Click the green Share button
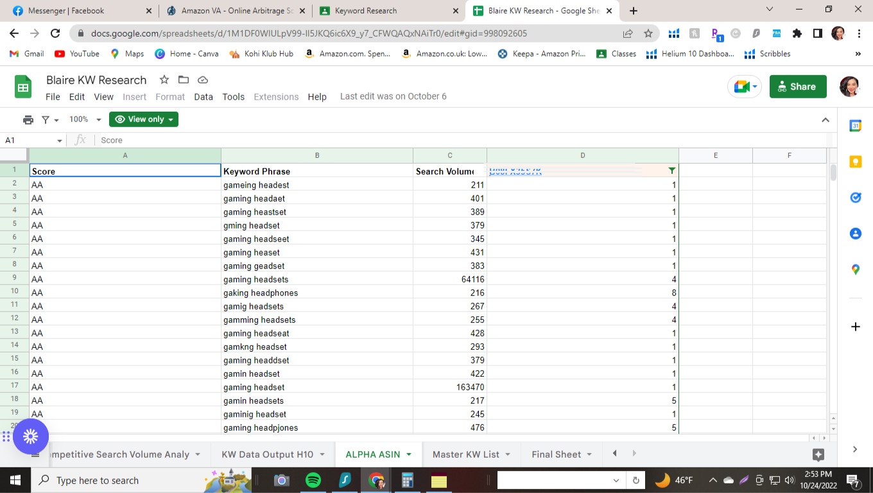 pos(798,87)
